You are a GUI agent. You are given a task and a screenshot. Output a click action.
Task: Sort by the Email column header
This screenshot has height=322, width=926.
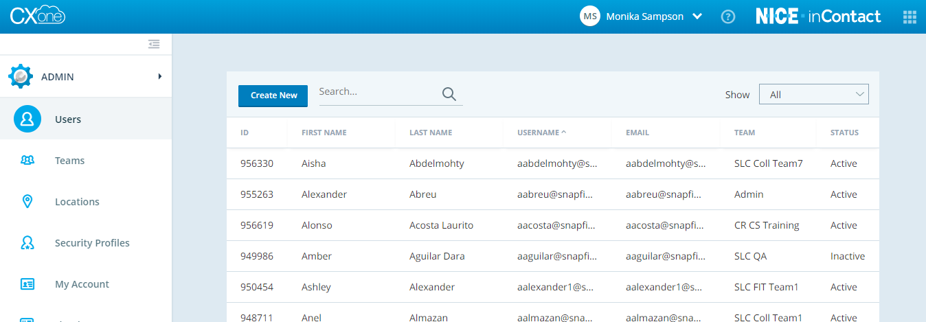point(637,133)
